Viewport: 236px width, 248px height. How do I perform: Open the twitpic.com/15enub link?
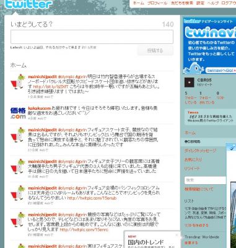point(92,198)
